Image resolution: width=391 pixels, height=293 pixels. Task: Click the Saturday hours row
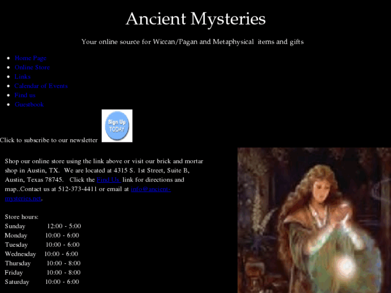[42, 282]
